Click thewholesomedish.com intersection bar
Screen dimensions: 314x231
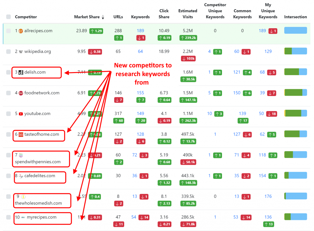295,196
